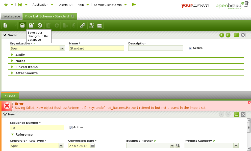This screenshot has height=151, width=251.
Task: Expand the Linked Items section
Action: click(x=12, y=67)
